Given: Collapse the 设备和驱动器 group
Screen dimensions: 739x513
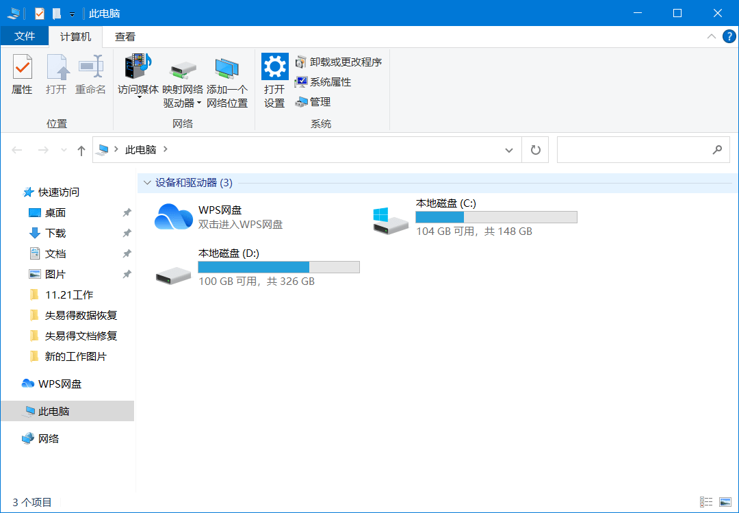Looking at the screenshot, I should [147, 183].
